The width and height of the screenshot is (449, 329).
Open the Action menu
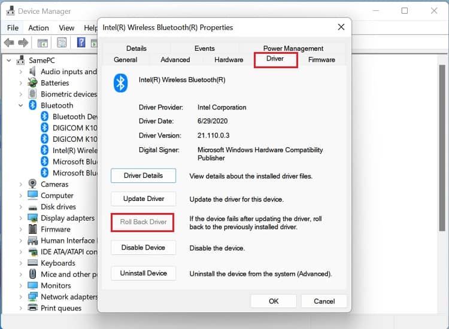(38, 28)
